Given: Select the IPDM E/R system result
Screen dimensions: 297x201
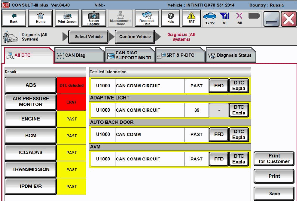Looking at the screenshot, I should pyautogui.click(x=31, y=186).
